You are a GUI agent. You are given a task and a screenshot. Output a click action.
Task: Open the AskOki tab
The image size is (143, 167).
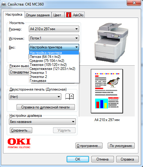[75, 15]
